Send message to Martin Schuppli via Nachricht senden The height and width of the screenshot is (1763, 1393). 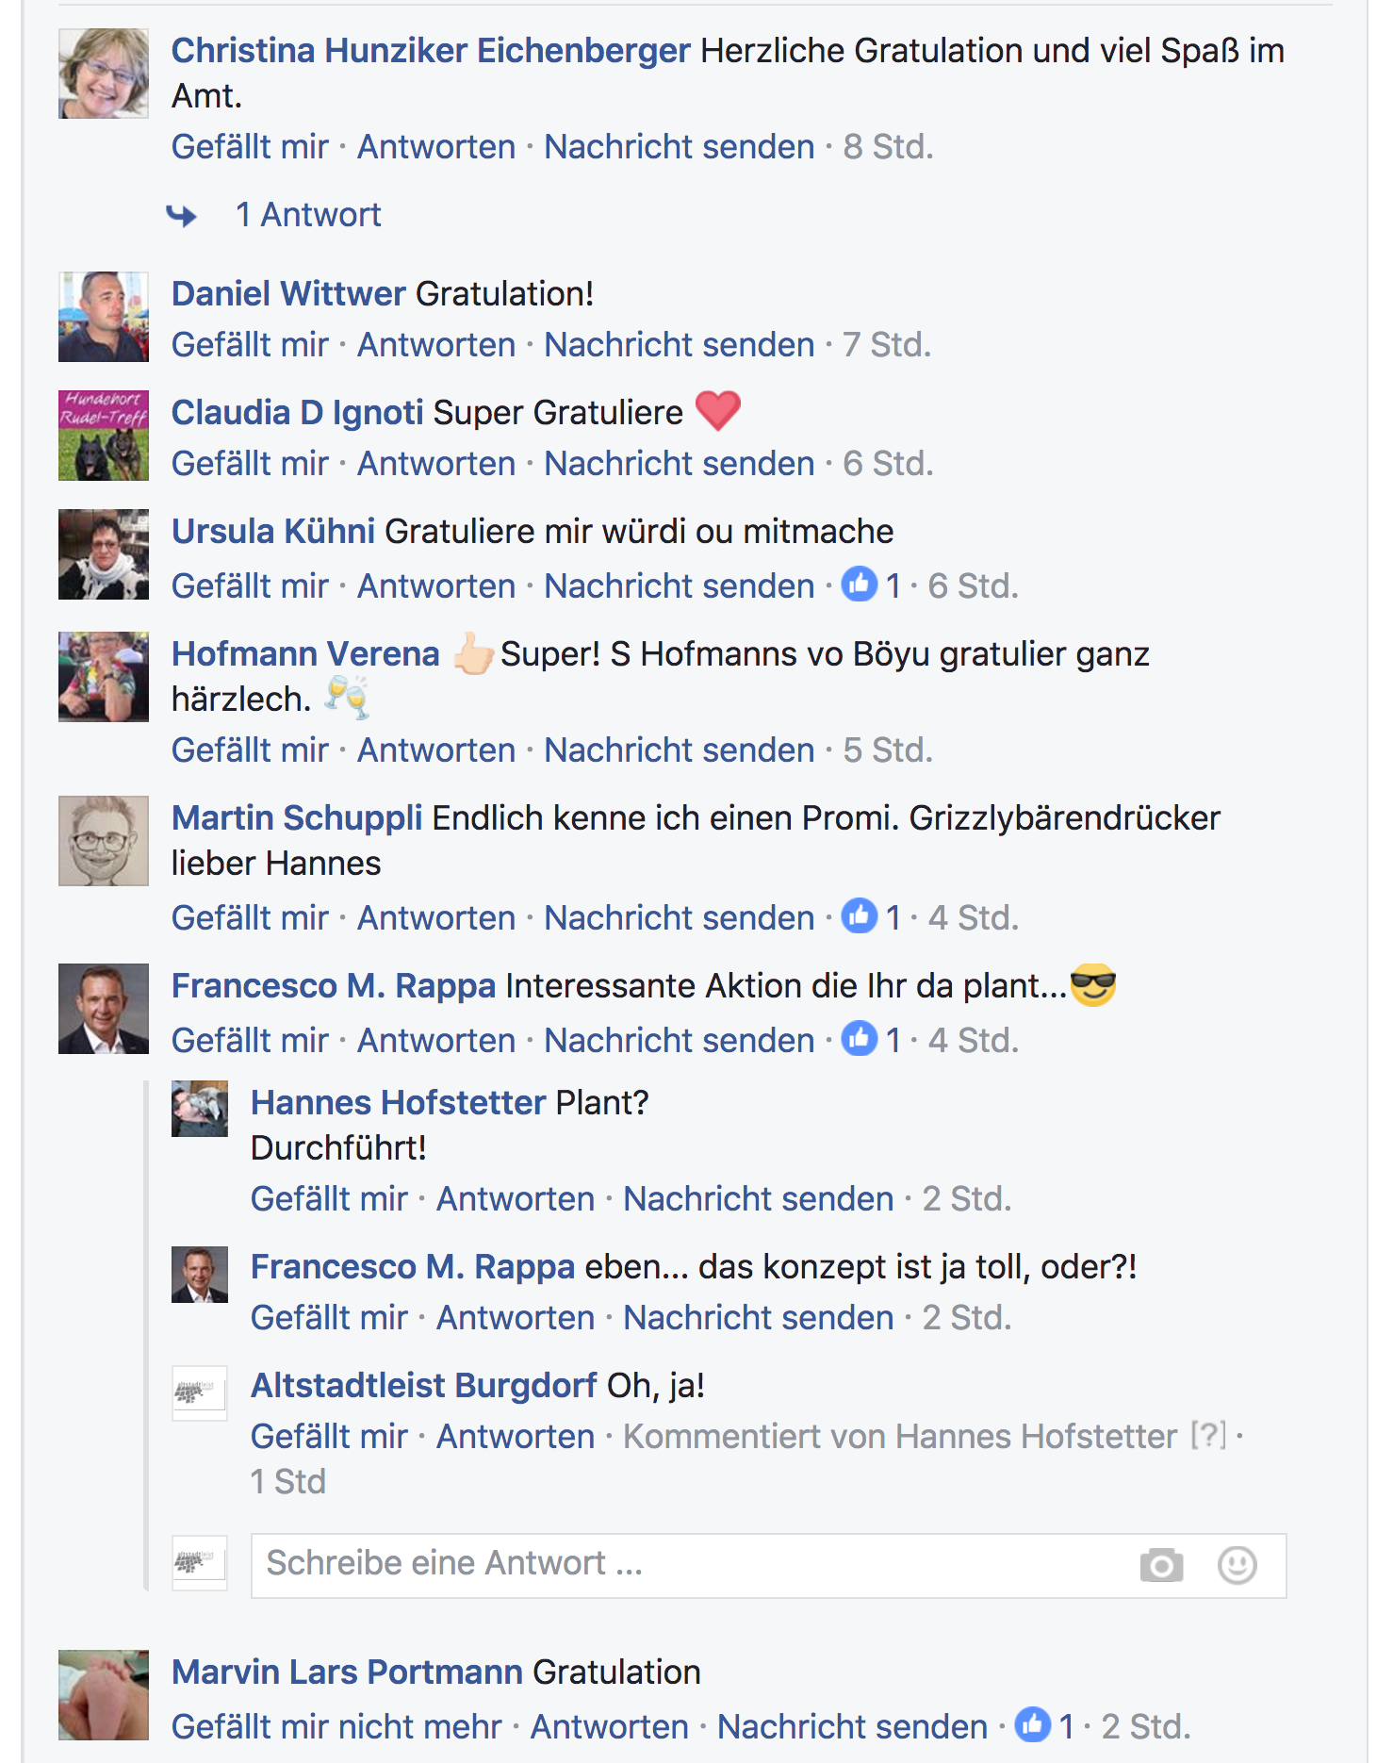(680, 918)
